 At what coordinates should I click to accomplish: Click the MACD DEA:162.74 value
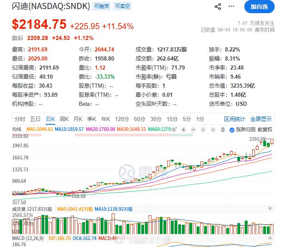85,238
